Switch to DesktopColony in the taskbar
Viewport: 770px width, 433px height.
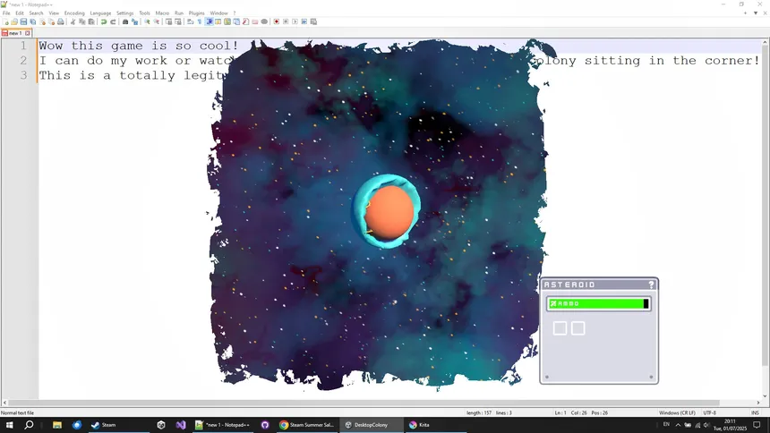coord(372,425)
